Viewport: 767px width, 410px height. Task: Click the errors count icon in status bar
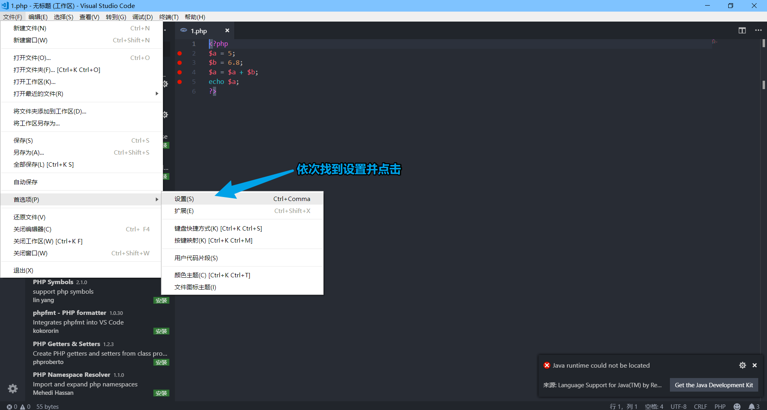pos(9,407)
